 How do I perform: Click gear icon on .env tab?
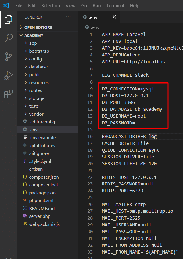tap(85, 17)
